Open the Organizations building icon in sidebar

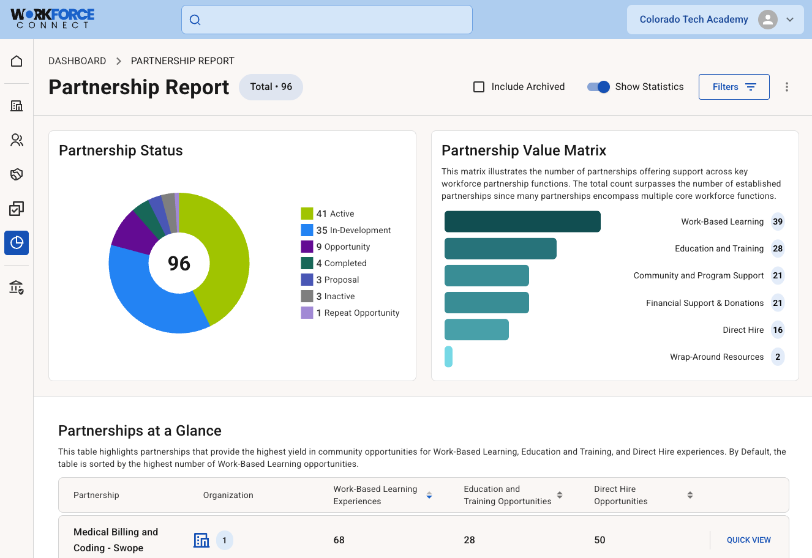tap(17, 106)
